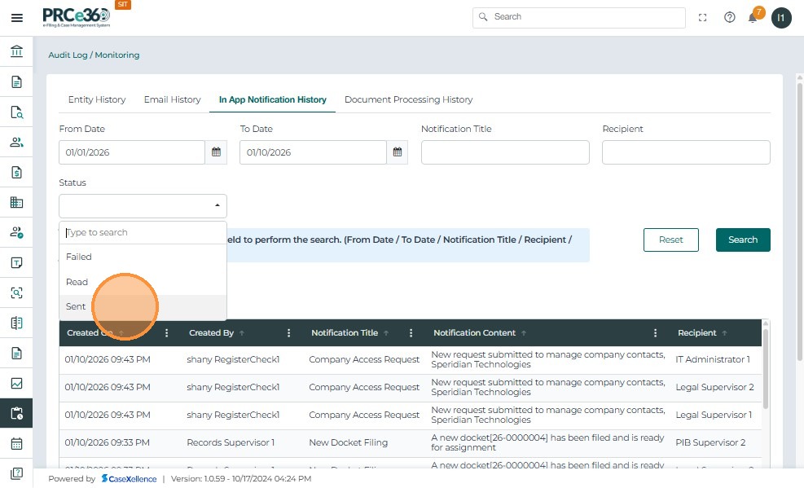The width and height of the screenshot is (804, 488).
Task: Choose 'Read' in Status dropdown list
Action: click(77, 282)
